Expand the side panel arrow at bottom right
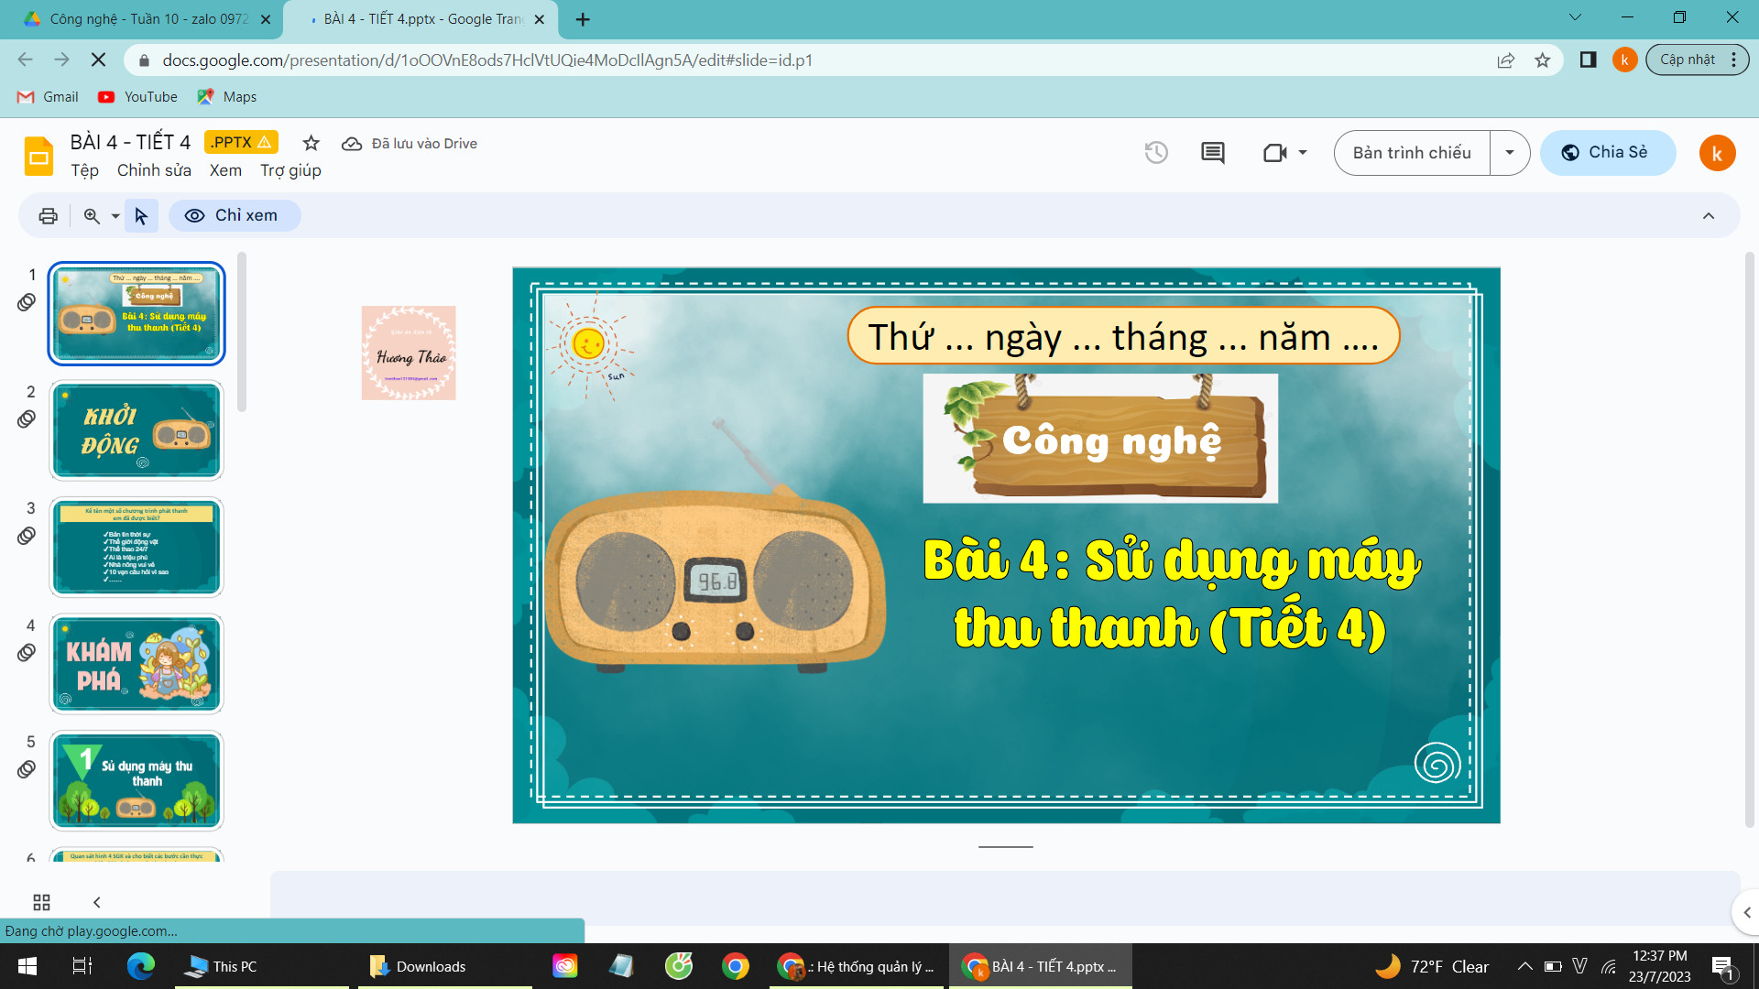 tap(1746, 913)
